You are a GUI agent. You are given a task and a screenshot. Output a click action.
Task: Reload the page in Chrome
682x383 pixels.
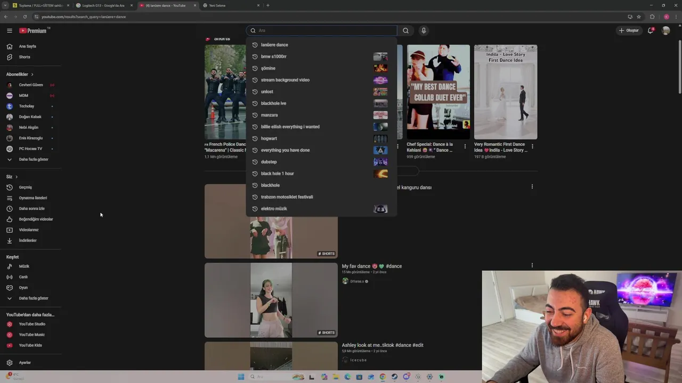25,16
